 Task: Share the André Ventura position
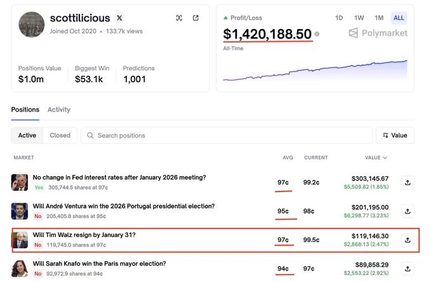(408, 211)
